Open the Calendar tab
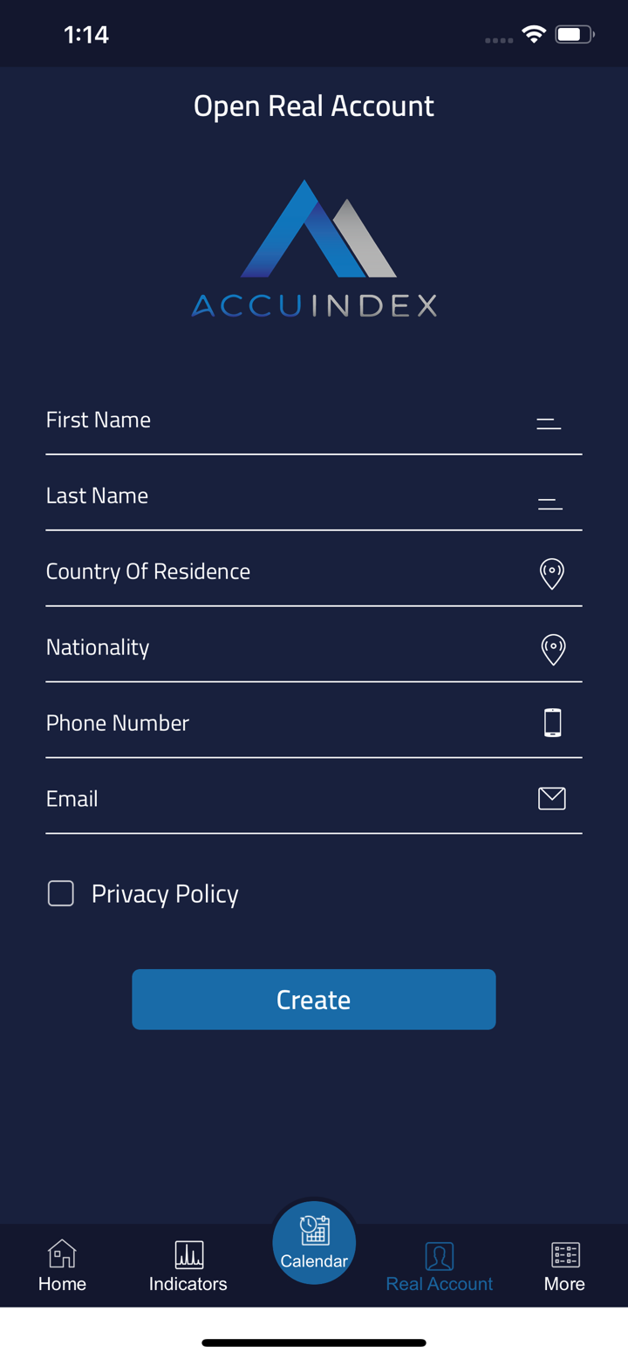Screen dimensions: 628x1359 [314, 1242]
